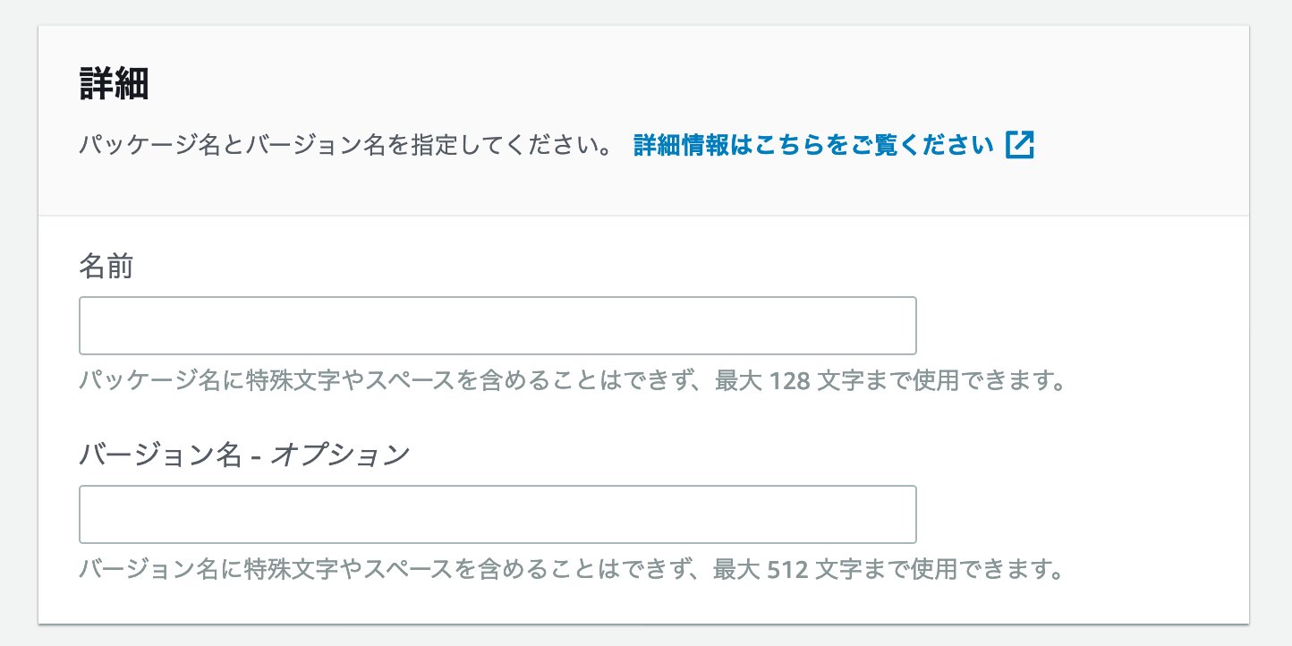Focus the バージョン名 text input field

[x=497, y=514]
